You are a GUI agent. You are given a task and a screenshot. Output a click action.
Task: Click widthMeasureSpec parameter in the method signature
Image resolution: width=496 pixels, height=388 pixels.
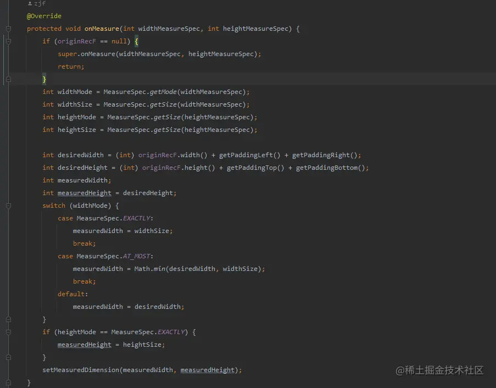(169, 29)
